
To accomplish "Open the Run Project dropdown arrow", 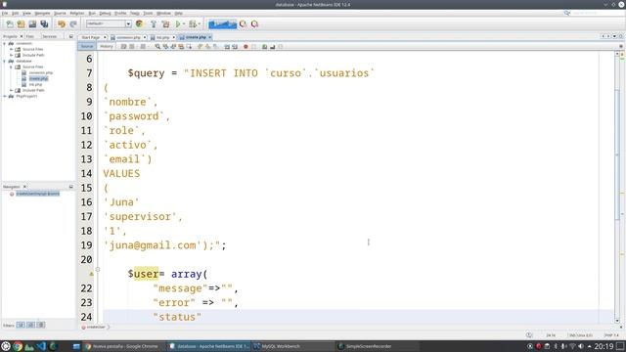I will (x=184, y=23).
